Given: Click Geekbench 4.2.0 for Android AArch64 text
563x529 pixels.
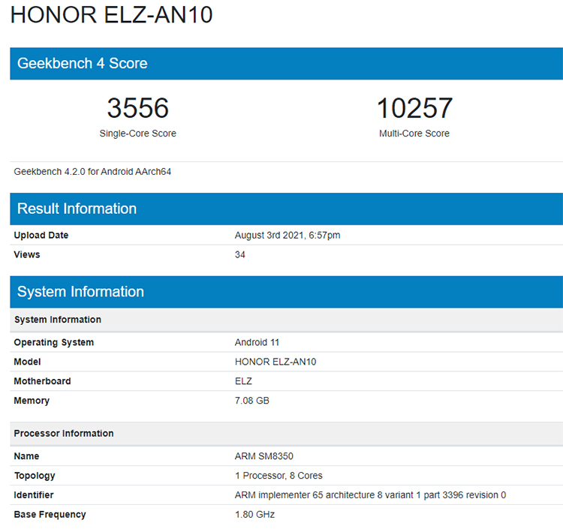Looking at the screenshot, I should pos(92,172).
